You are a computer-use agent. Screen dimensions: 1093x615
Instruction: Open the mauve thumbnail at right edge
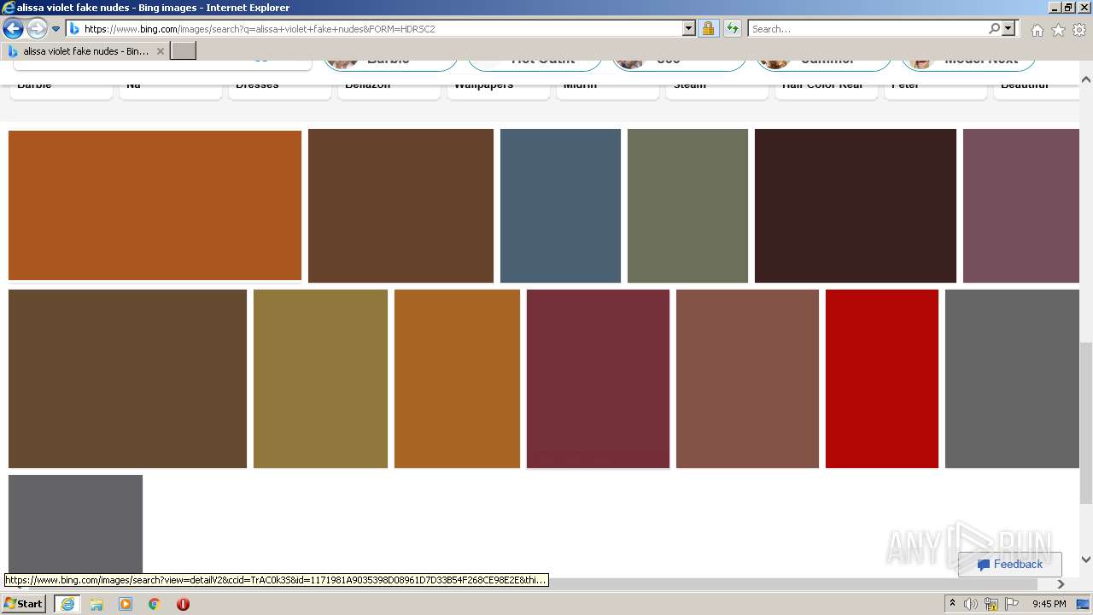click(1021, 206)
